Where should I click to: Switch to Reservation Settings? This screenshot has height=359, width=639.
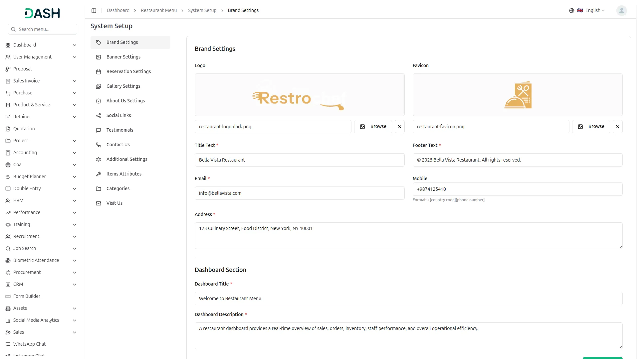[128, 71]
